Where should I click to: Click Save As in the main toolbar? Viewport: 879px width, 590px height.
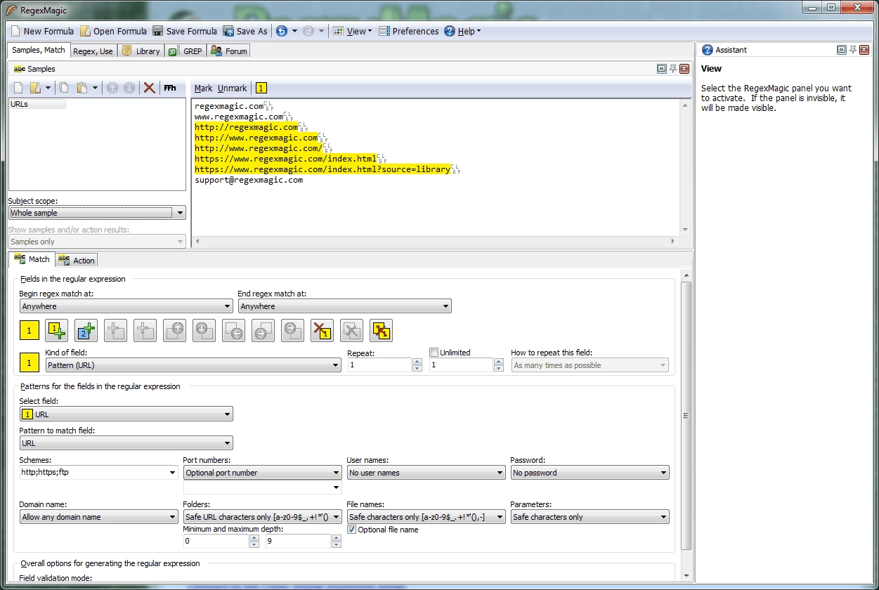[245, 31]
